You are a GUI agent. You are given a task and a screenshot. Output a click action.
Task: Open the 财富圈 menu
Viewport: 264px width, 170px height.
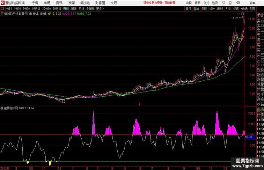tap(100, 3)
